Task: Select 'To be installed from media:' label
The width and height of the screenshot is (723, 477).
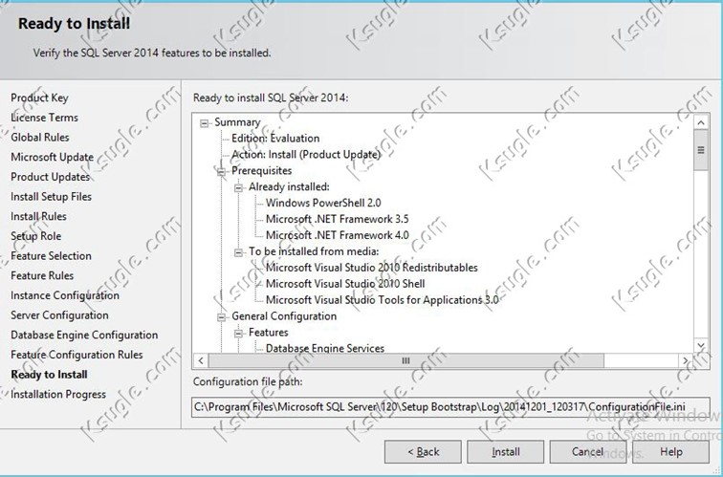Action: tap(314, 251)
